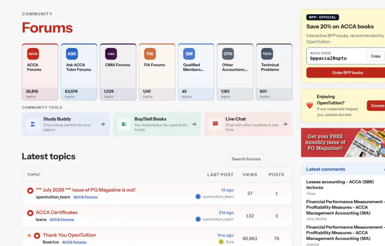The width and height of the screenshot is (385, 246).
Task: Open Buy/Sell Books tool title
Action: [x=150, y=119]
